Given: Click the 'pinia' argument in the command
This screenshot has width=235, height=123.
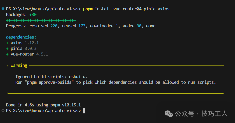Looking at the screenshot, I should 150,9.
